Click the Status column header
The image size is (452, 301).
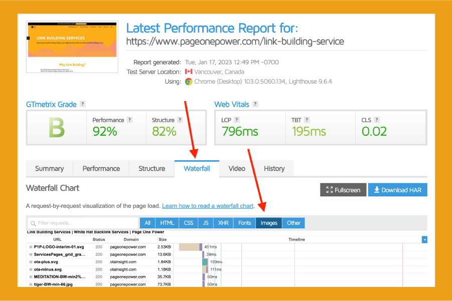click(x=99, y=239)
